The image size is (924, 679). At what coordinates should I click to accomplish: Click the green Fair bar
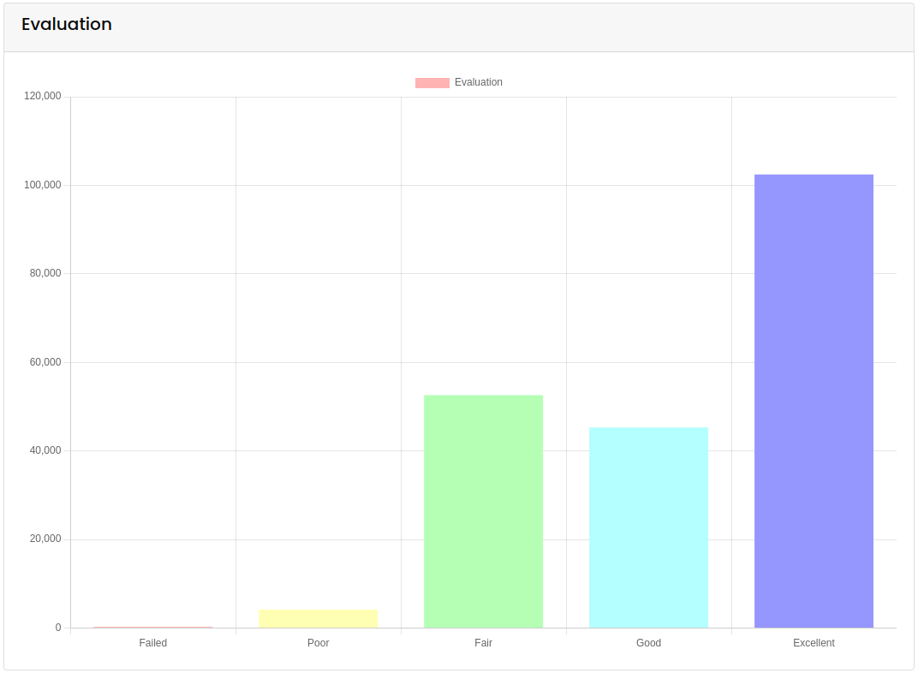[483, 511]
